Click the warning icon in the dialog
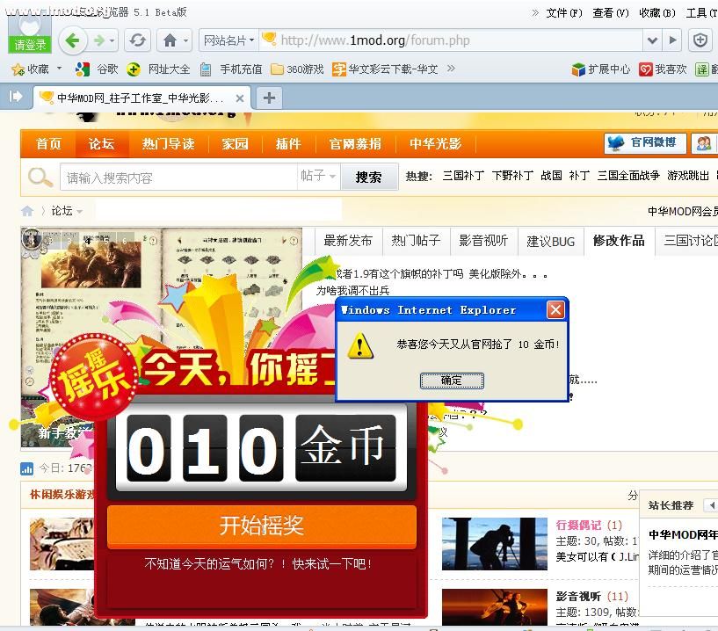Viewport: 718px width, 631px height. click(359, 346)
